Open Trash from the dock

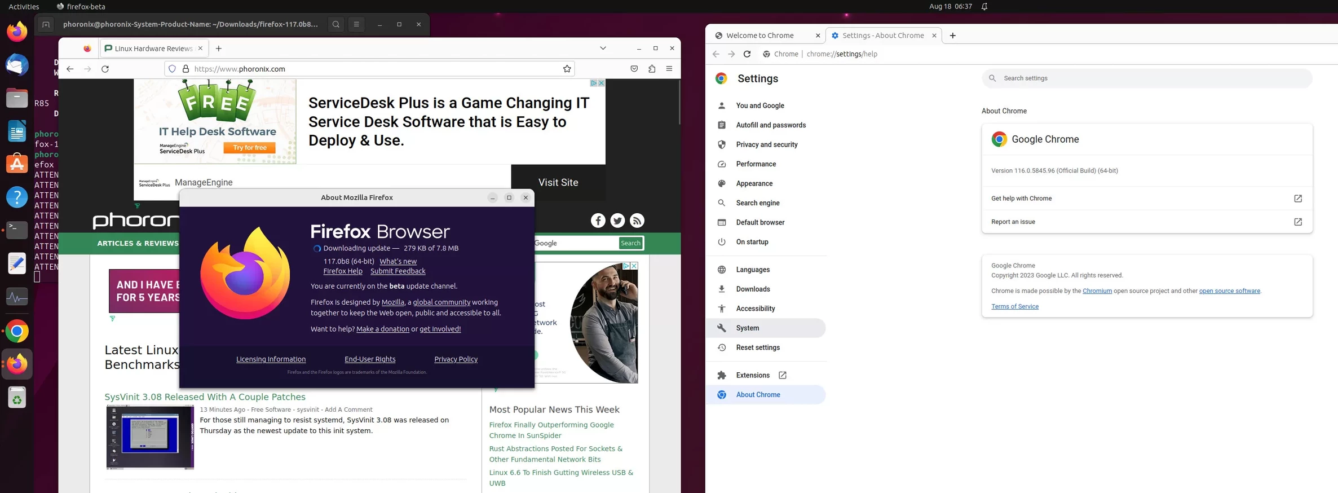click(x=17, y=398)
